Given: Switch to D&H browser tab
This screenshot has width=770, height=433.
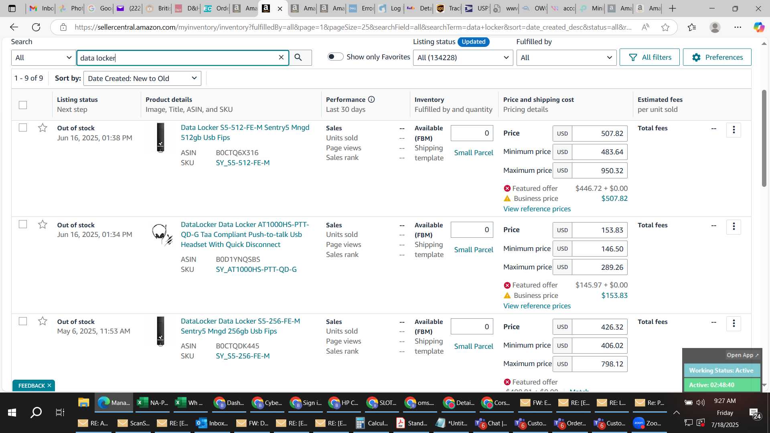Looking at the screenshot, I should coord(187,8).
